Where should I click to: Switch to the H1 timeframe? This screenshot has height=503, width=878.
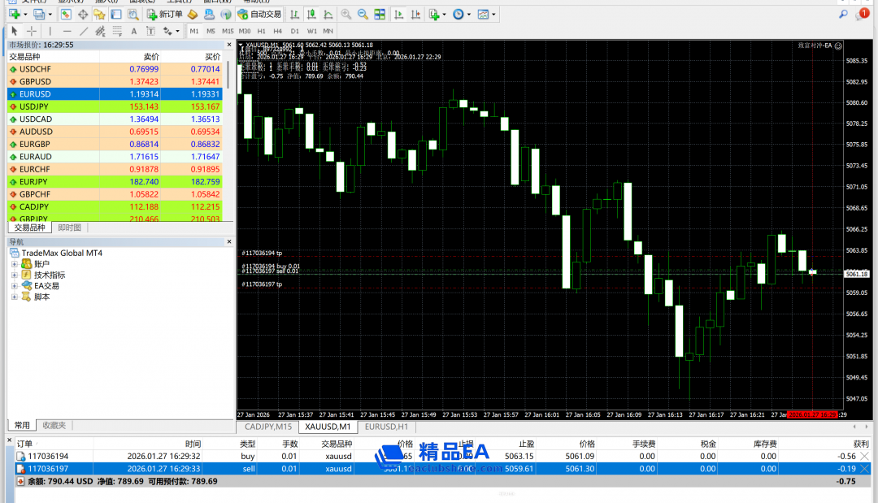263,31
